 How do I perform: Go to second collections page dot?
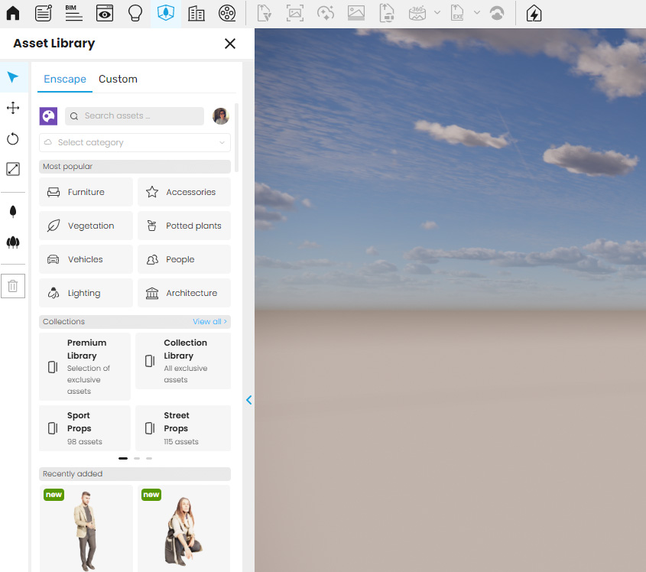click(x=137, y=458)
